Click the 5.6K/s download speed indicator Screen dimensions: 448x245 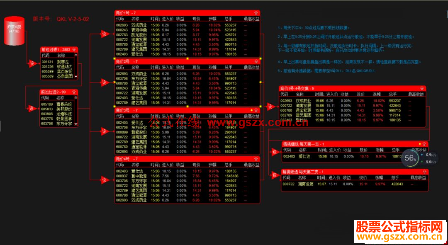tap(428, 162)
